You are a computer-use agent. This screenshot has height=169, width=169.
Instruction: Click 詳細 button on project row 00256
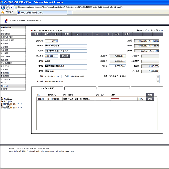point(150,99)
